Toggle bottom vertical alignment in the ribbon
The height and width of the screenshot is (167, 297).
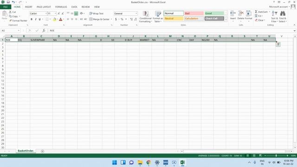76,13
